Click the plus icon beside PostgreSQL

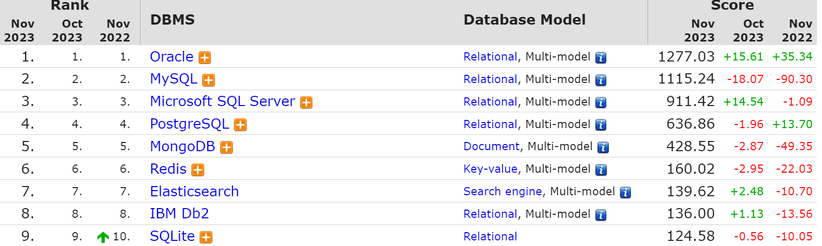240,125
